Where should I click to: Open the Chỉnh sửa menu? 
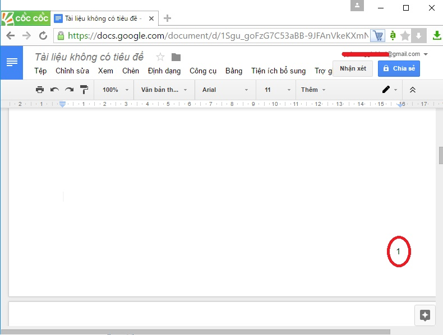coord(72,71)
